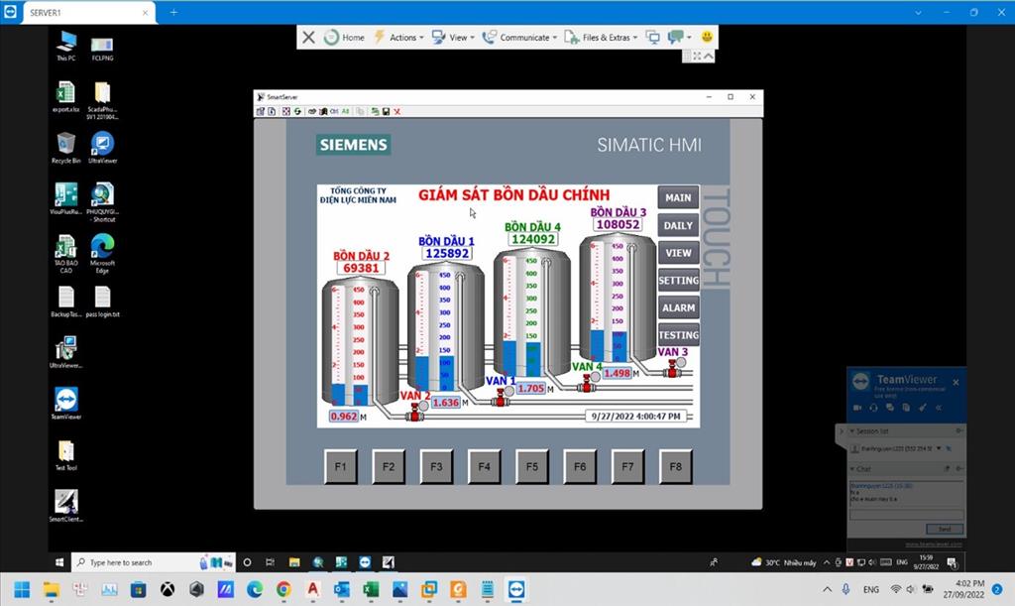This screenshot has height=606, width=1015.
Task: Open the VIEW screen on HMI
Action: [x=678, y=253]
